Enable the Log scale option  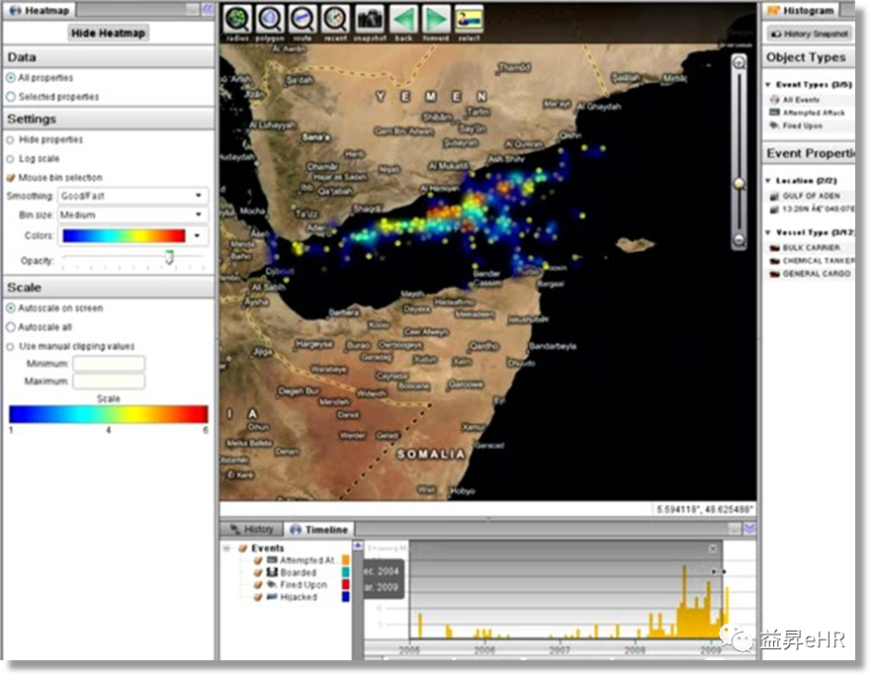11,159
